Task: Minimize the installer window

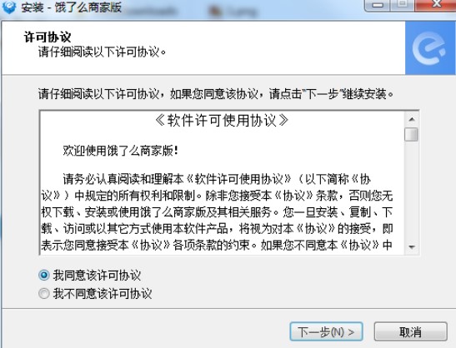Action: pos(378,5)
